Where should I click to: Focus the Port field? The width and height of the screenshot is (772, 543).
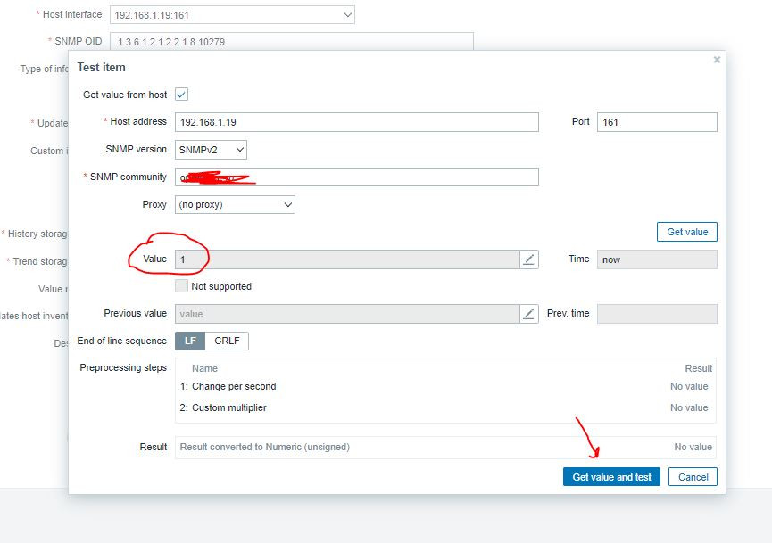(657, 122)
